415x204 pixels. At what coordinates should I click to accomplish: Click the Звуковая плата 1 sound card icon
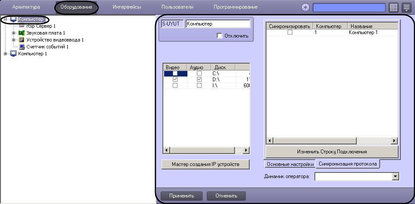[x=22, y=33]
